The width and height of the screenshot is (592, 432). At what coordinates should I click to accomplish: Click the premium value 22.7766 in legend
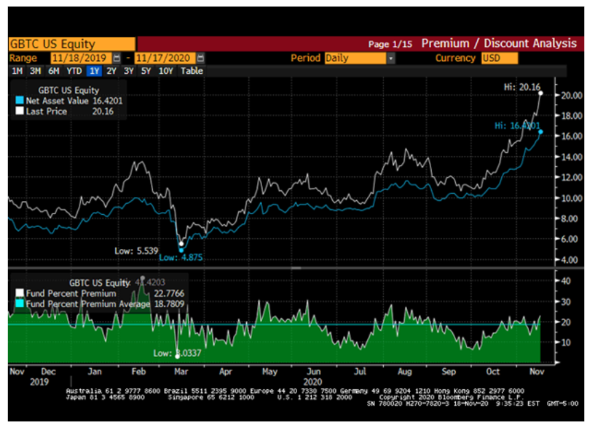(x=168, y=294)
